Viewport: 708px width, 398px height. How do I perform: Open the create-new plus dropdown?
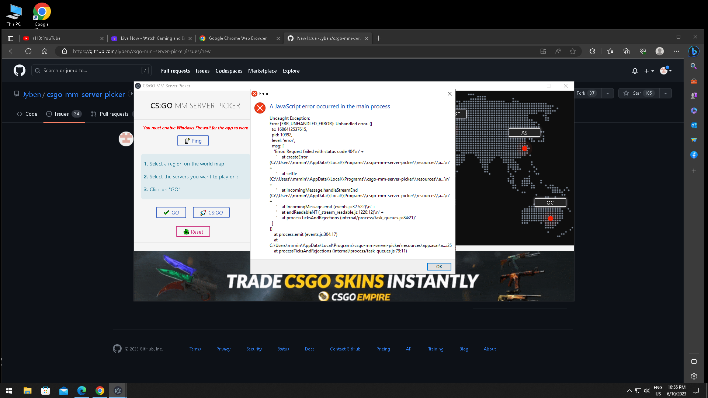(649, 71)
